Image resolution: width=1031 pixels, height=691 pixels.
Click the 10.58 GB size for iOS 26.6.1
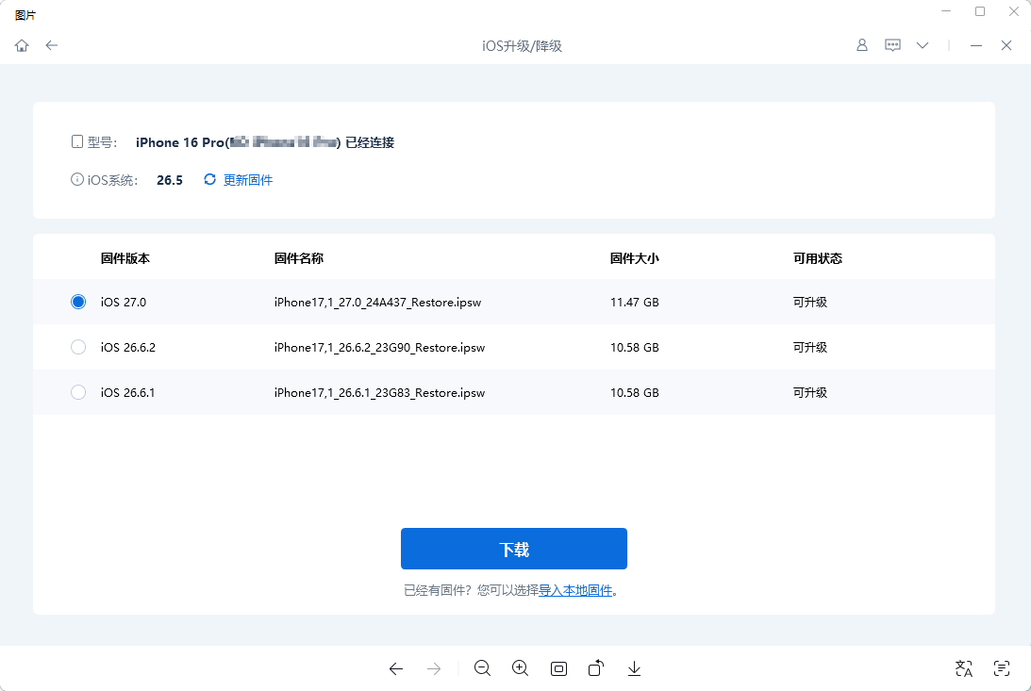pos(635,393)
